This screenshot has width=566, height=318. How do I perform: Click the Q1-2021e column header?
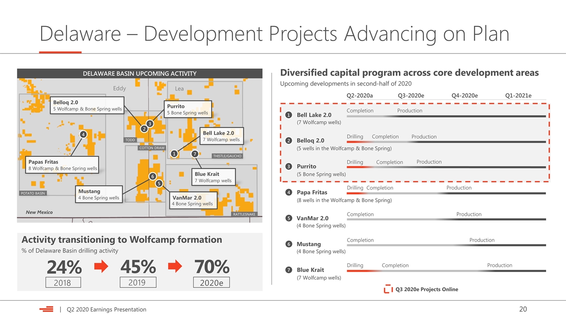(518, 96)
